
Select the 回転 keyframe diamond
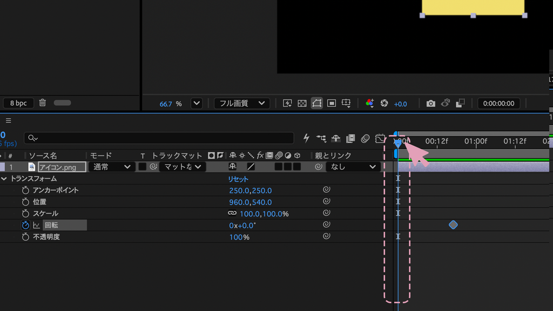pos(453,225)
